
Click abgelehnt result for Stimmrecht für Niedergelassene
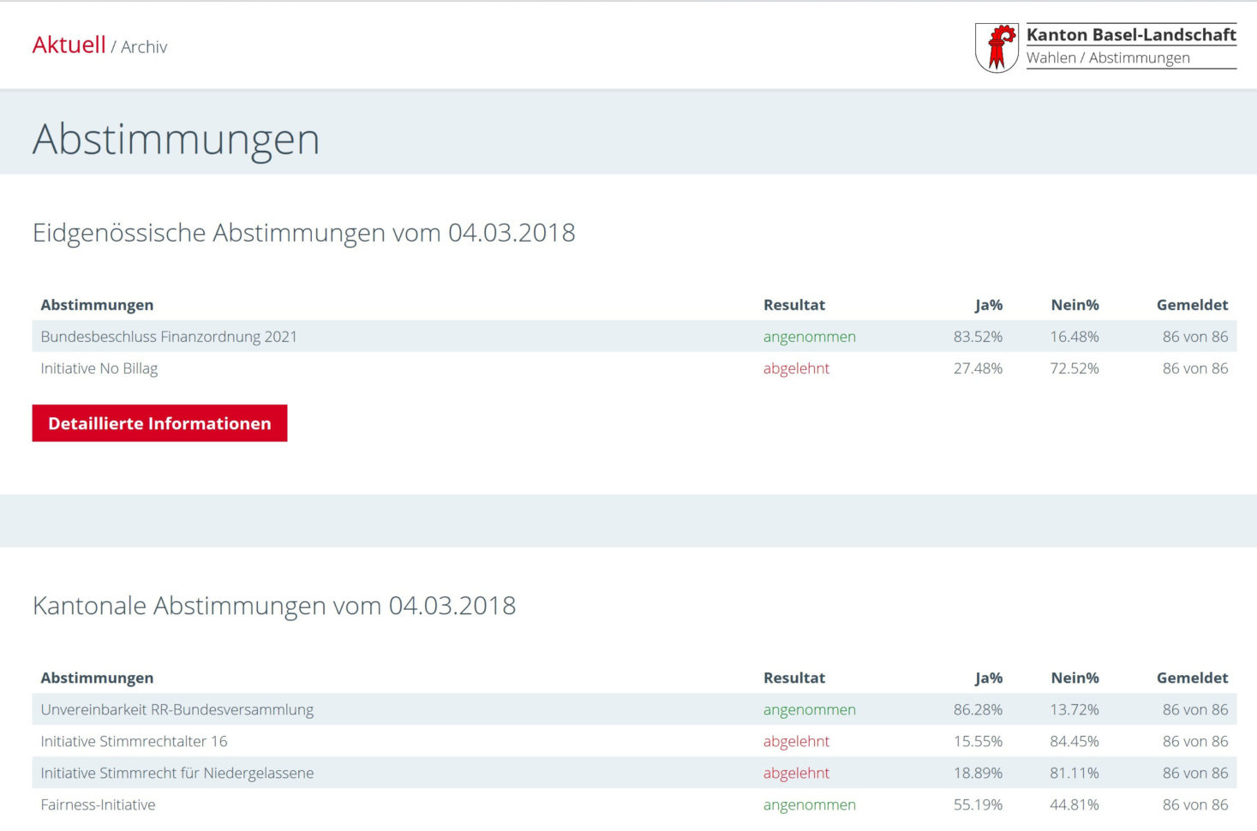(x=796, y=773)
